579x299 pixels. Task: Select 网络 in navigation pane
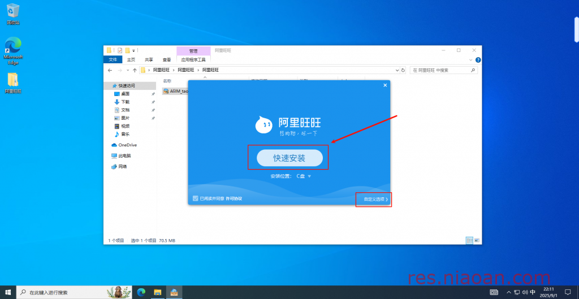click(x=123, y=167)
